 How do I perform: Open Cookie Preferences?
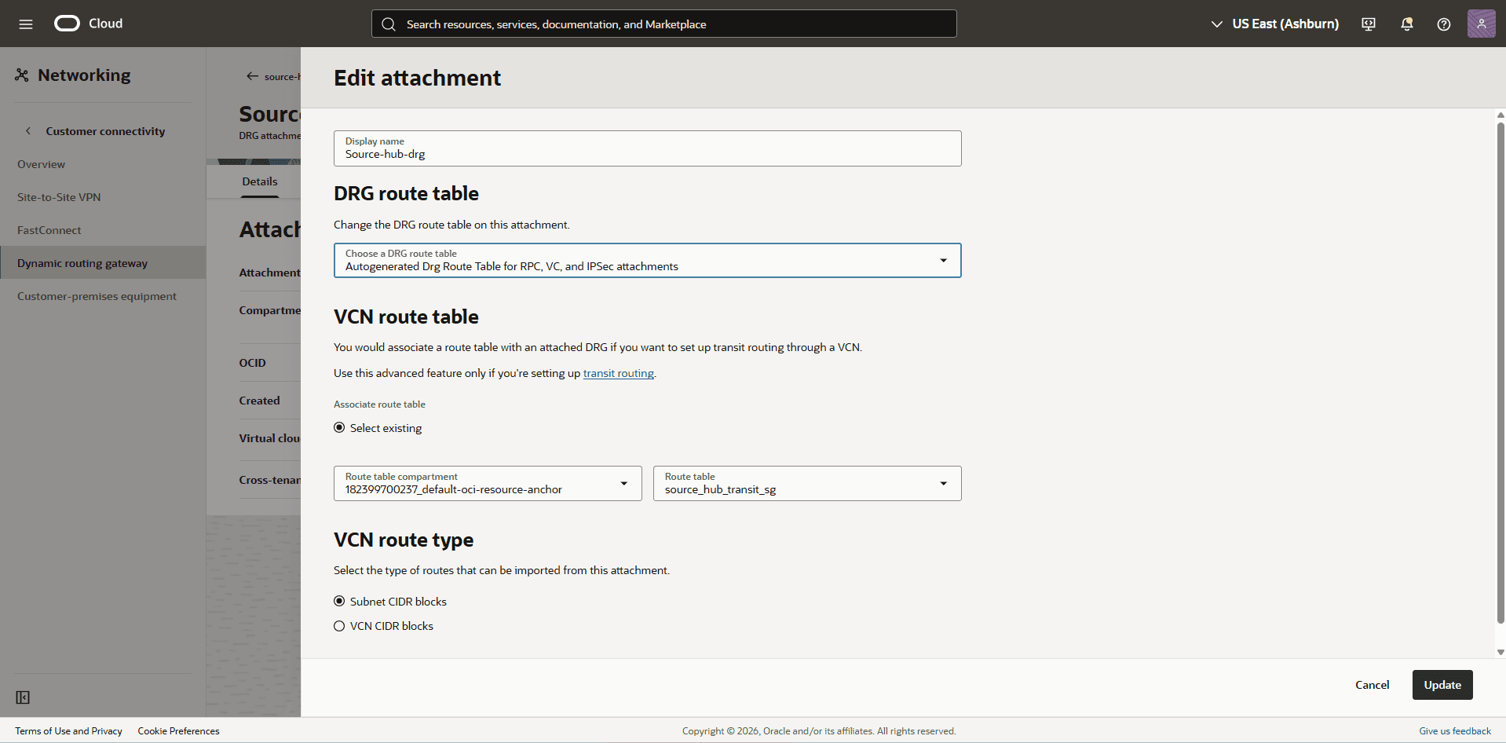pos(178,731)
